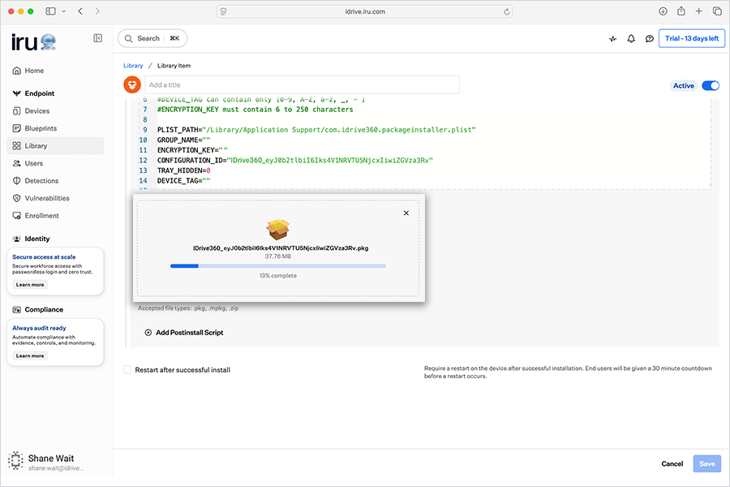
Task: Click Learn more under Secure access
Action: pyautogui.click(x=30, y=285)
